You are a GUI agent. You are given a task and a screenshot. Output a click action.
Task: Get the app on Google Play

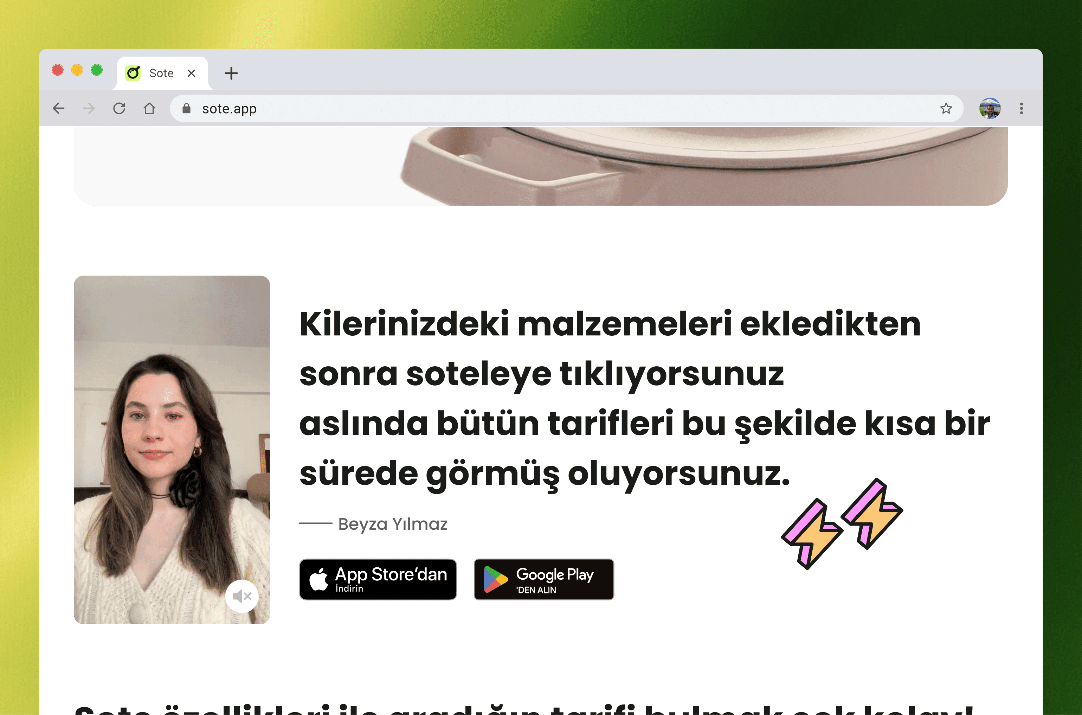[544, 579]
